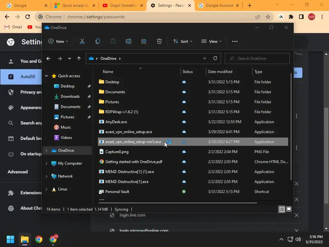329x247 pixels.
Task: Open Chrome side panel icon
Action: pyautogui.click(x=301, y=17)
